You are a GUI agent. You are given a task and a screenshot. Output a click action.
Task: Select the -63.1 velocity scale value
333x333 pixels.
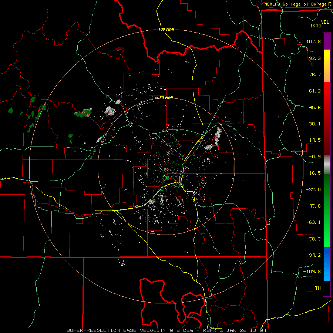point(313,222)
